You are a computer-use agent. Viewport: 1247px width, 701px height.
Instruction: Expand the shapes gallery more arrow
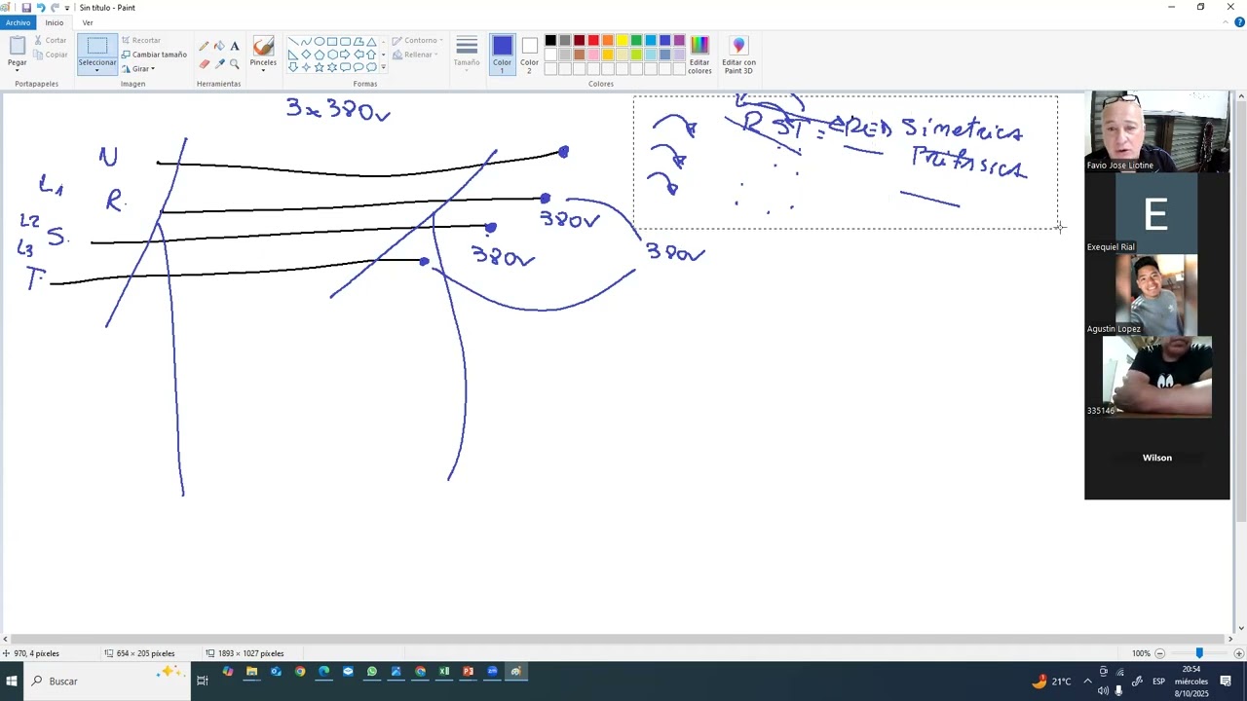point(383,67)
